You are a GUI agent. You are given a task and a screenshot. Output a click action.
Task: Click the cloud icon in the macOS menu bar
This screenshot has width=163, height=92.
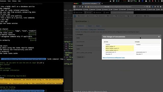click(x=146, y=1)
